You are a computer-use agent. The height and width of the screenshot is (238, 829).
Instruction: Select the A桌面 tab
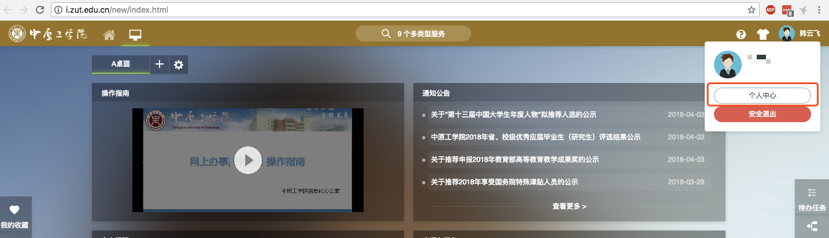pos(120,65)
